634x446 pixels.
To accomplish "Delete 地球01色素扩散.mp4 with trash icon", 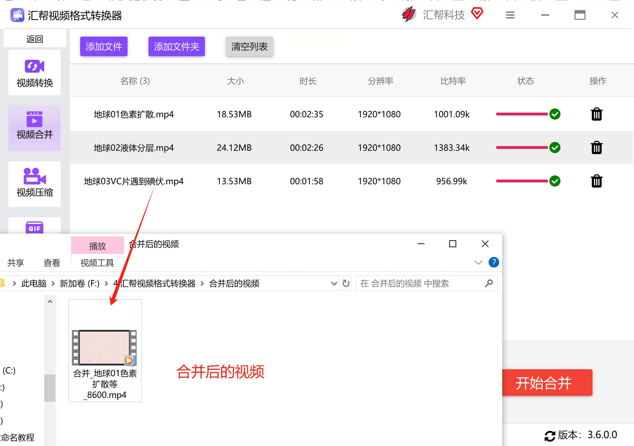I will coord(596,114).
